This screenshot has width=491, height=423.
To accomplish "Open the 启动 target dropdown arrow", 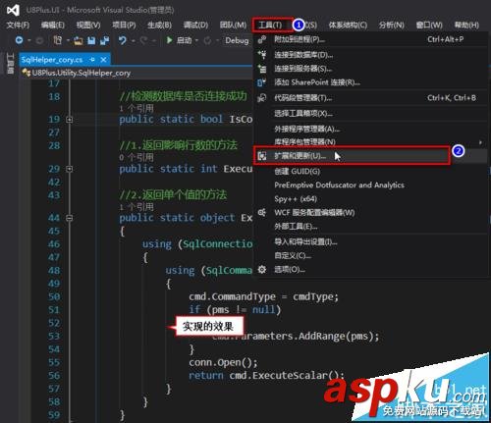I will (196, 40).
